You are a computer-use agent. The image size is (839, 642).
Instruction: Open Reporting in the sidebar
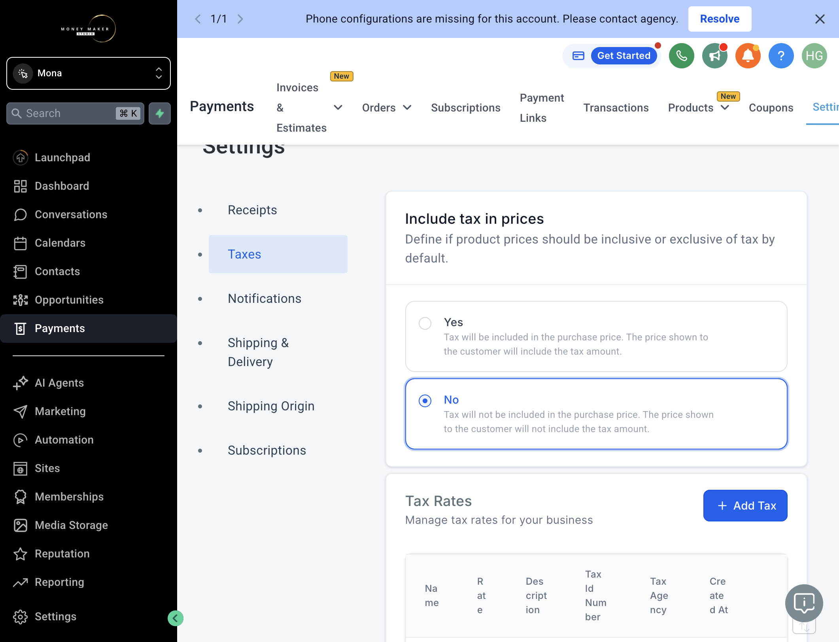(x=89, y=582)
